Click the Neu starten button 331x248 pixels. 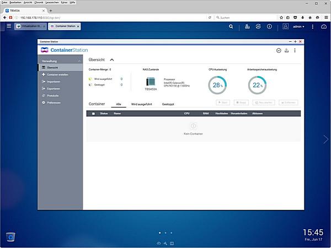[x=264, y=103]
